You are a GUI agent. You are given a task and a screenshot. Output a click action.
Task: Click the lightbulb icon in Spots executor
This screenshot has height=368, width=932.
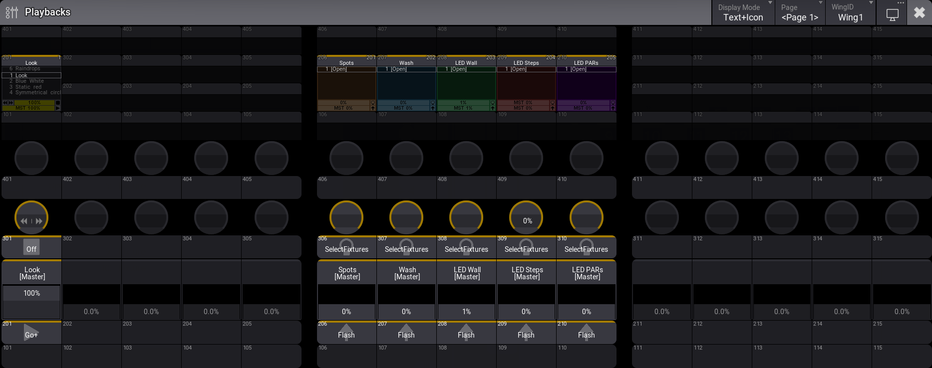pos(372,103)
